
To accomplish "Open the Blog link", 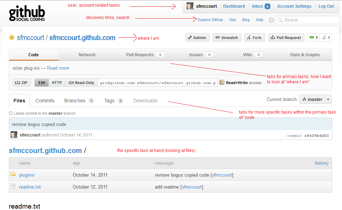I will [x=246, y=20].
